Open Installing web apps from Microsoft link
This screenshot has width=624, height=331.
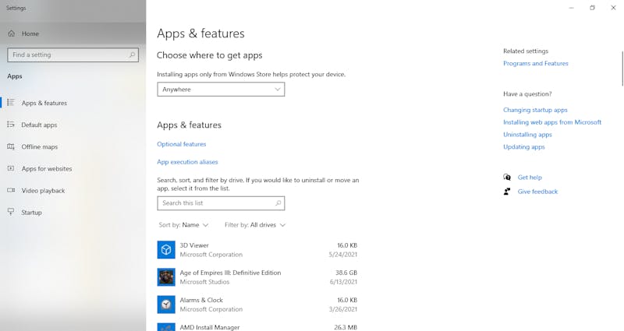point(552,122)
